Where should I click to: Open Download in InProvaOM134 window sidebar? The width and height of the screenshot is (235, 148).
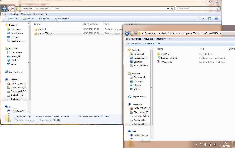point(137,54)
